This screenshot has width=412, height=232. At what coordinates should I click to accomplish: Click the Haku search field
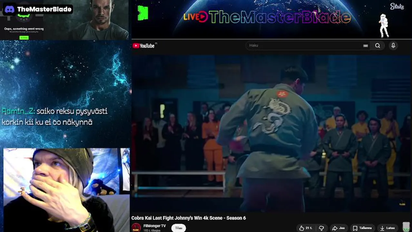click(x=308, y=45)
